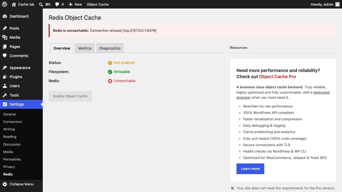The width and height of the screenshot is (342, 192).
Task: Click the comments bubble icon in admin bar
Action: pos(57,4)
